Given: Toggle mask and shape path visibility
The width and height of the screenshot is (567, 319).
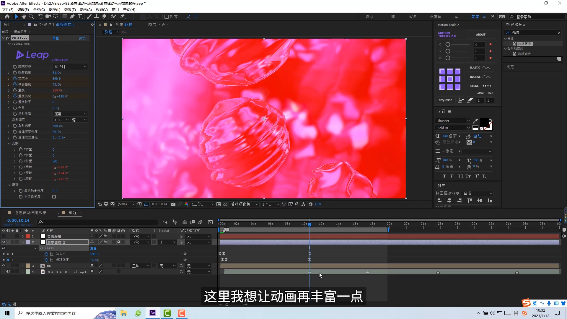Looking at the screenshot, I should [146, 204].
